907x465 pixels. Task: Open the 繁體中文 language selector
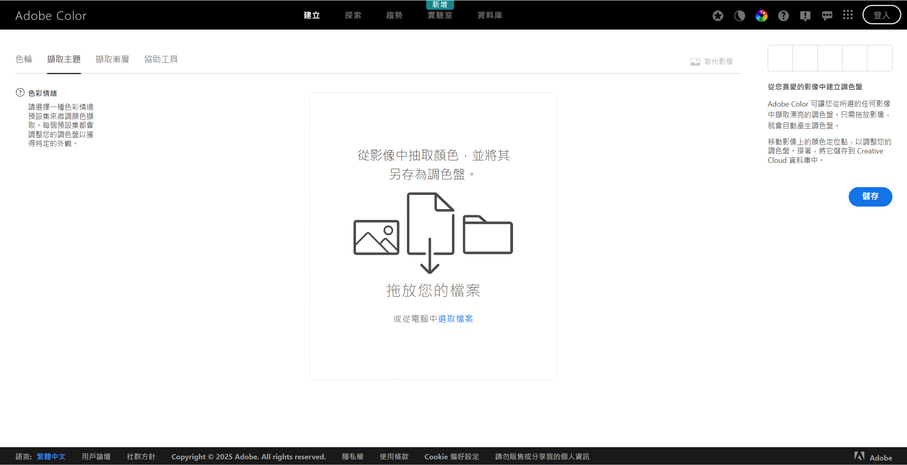(51, 457)
